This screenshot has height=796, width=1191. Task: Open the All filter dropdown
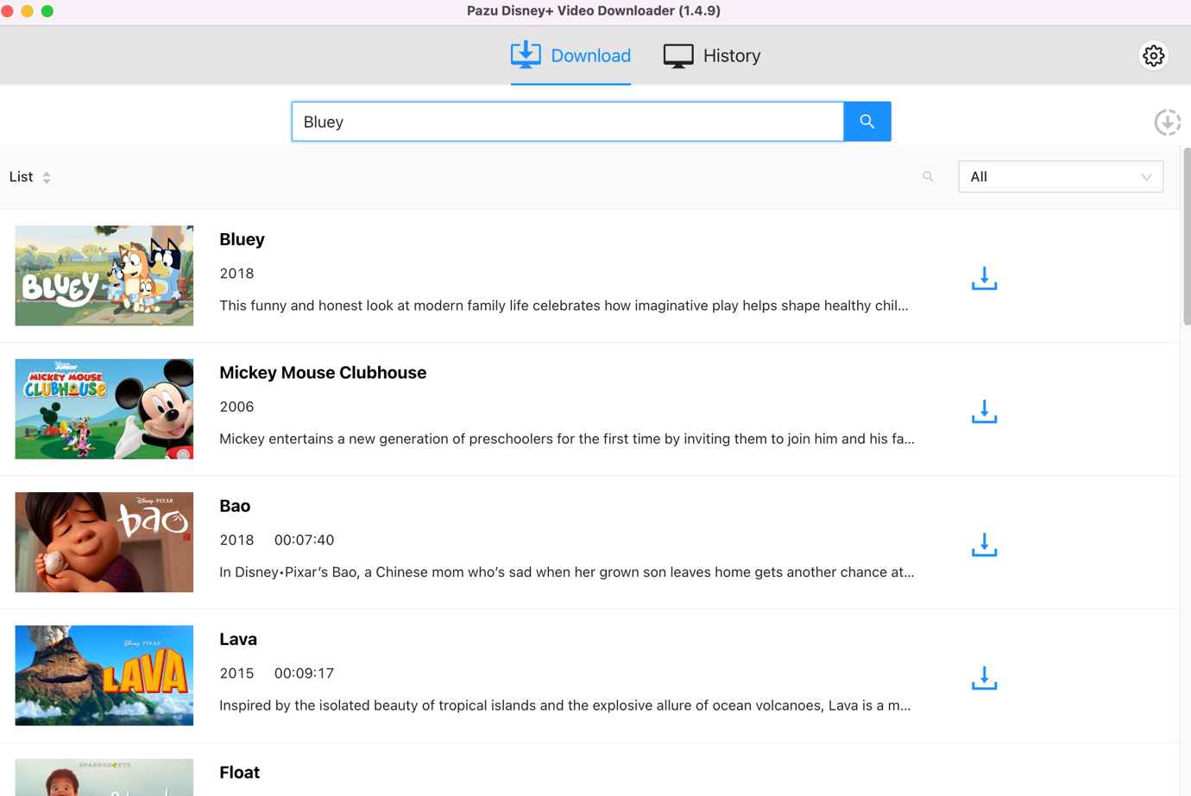click(1060, 177)
